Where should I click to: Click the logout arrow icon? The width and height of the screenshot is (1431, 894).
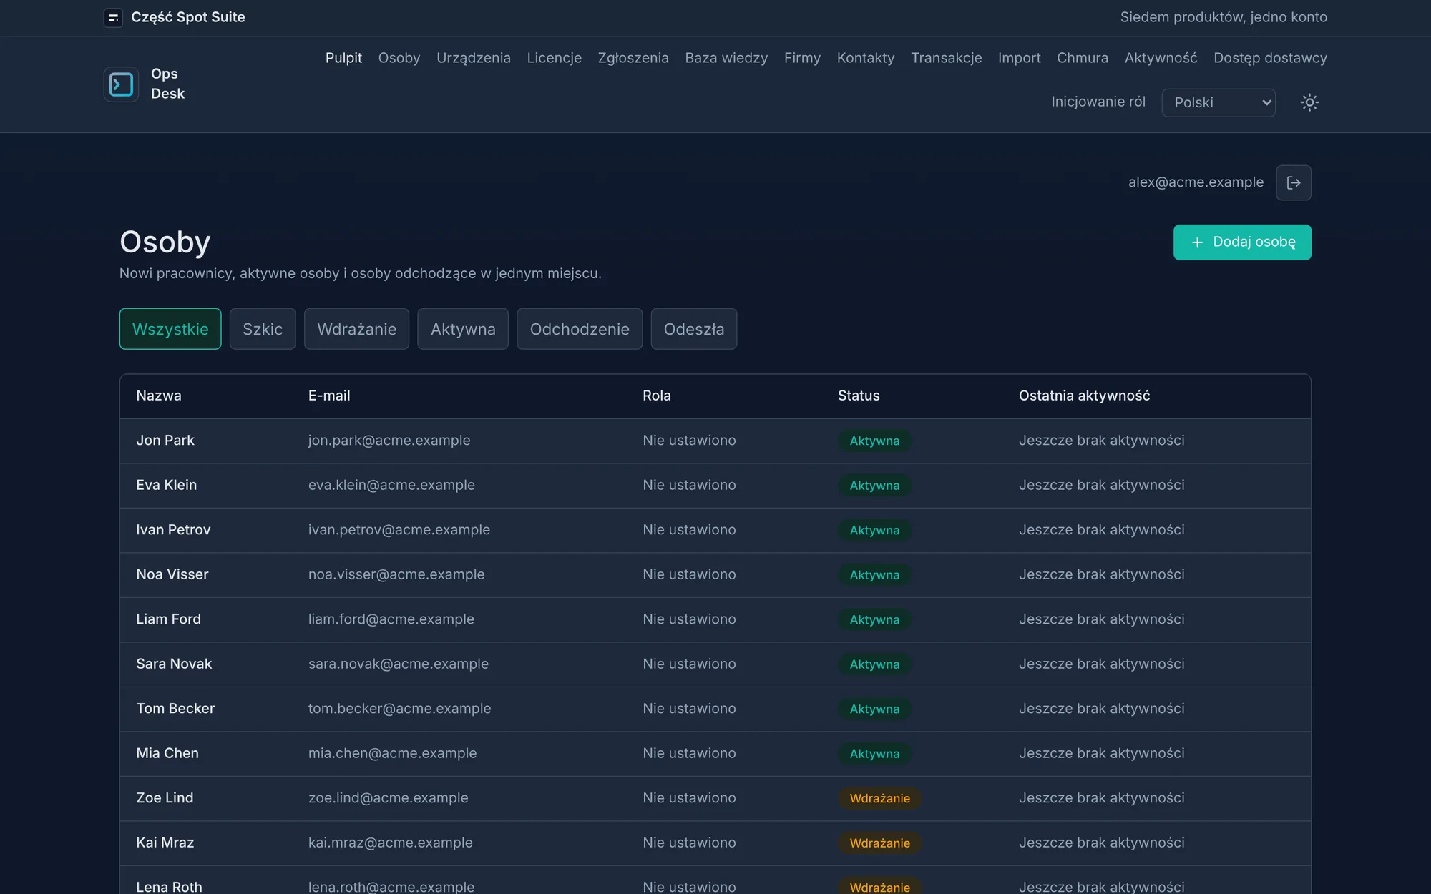click(1294, 182)
